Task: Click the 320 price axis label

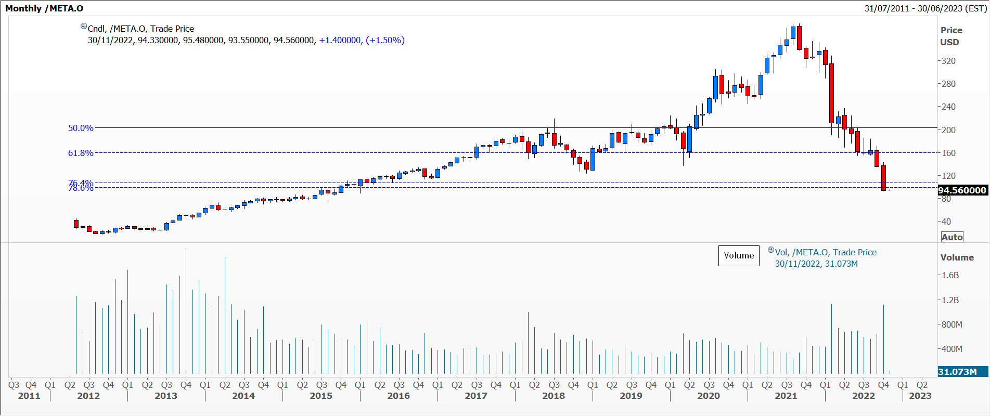Action: pyautogui.click(x=949, y=61)
